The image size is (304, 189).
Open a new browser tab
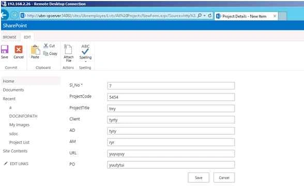[283, 17]
